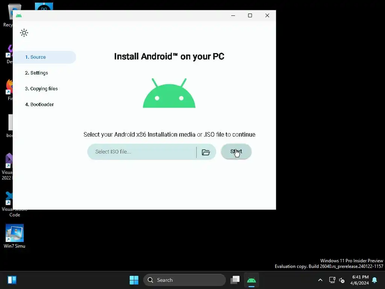Open the network status tray icon
This screenshot has width=385, height=289.
click(332, 280)
